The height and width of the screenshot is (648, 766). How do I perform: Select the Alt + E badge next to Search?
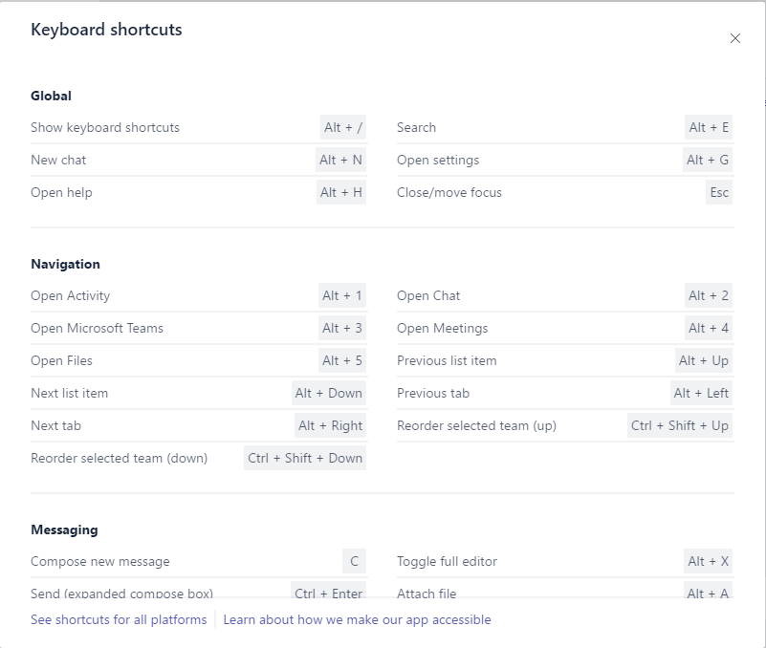point(709,127)
